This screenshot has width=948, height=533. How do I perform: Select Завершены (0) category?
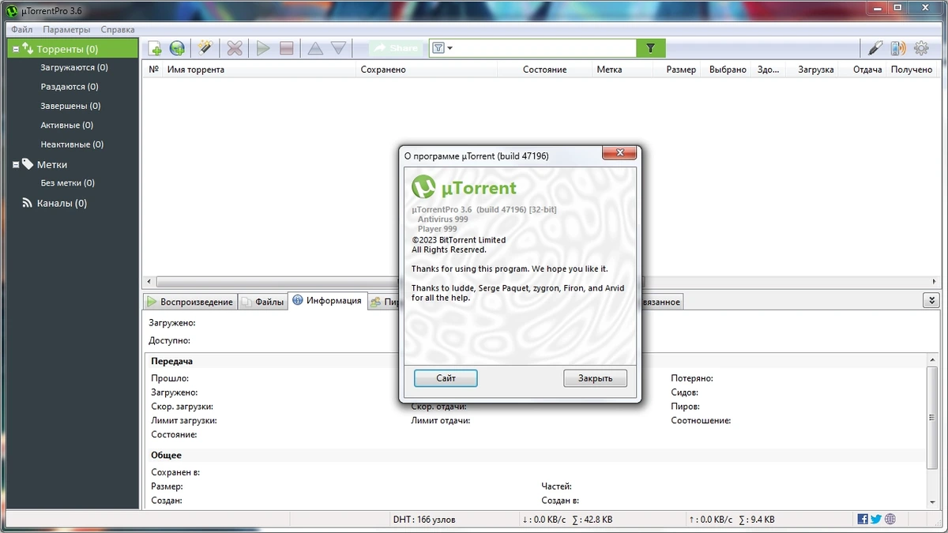tap(70, 106)
